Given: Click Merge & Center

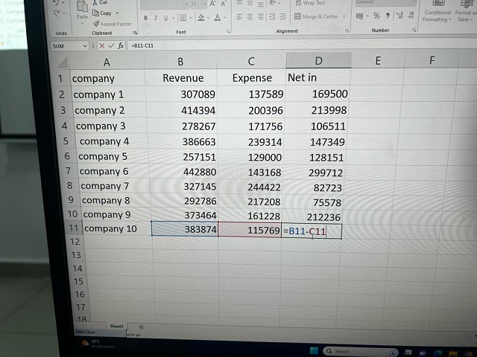Looking at the screenshot, I should pos(316,16).
